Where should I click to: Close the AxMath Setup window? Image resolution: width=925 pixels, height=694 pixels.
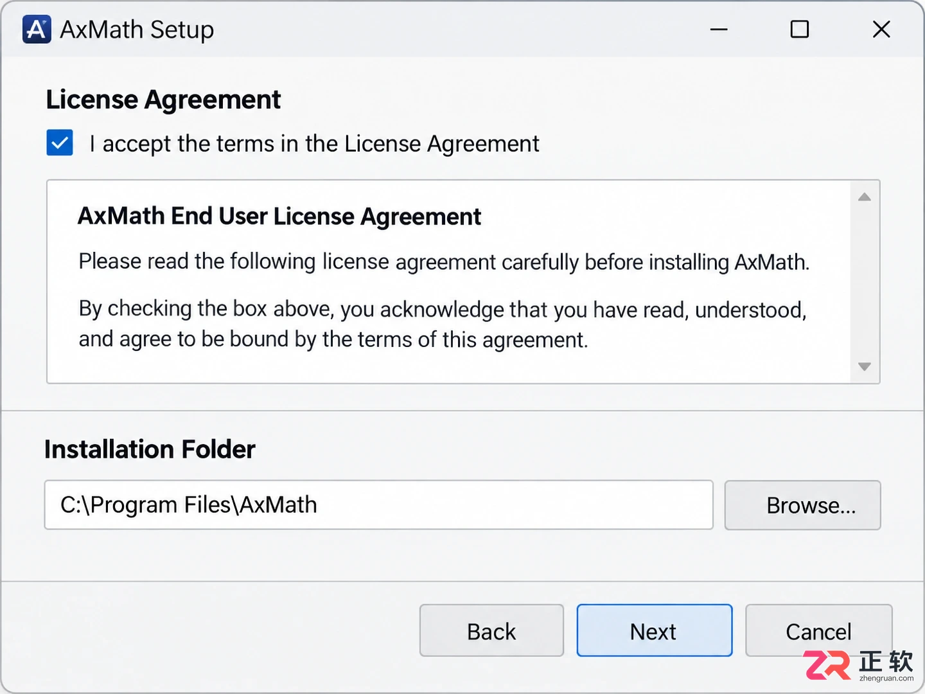[881, 30]
